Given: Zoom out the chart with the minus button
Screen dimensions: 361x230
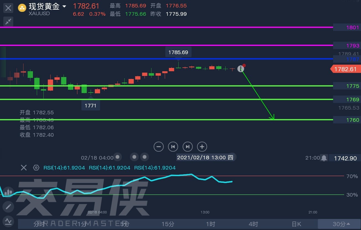Looking at the screenshot, I should click(159, 147).
